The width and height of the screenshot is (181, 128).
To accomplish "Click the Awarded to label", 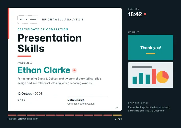I will pos(25,63).
